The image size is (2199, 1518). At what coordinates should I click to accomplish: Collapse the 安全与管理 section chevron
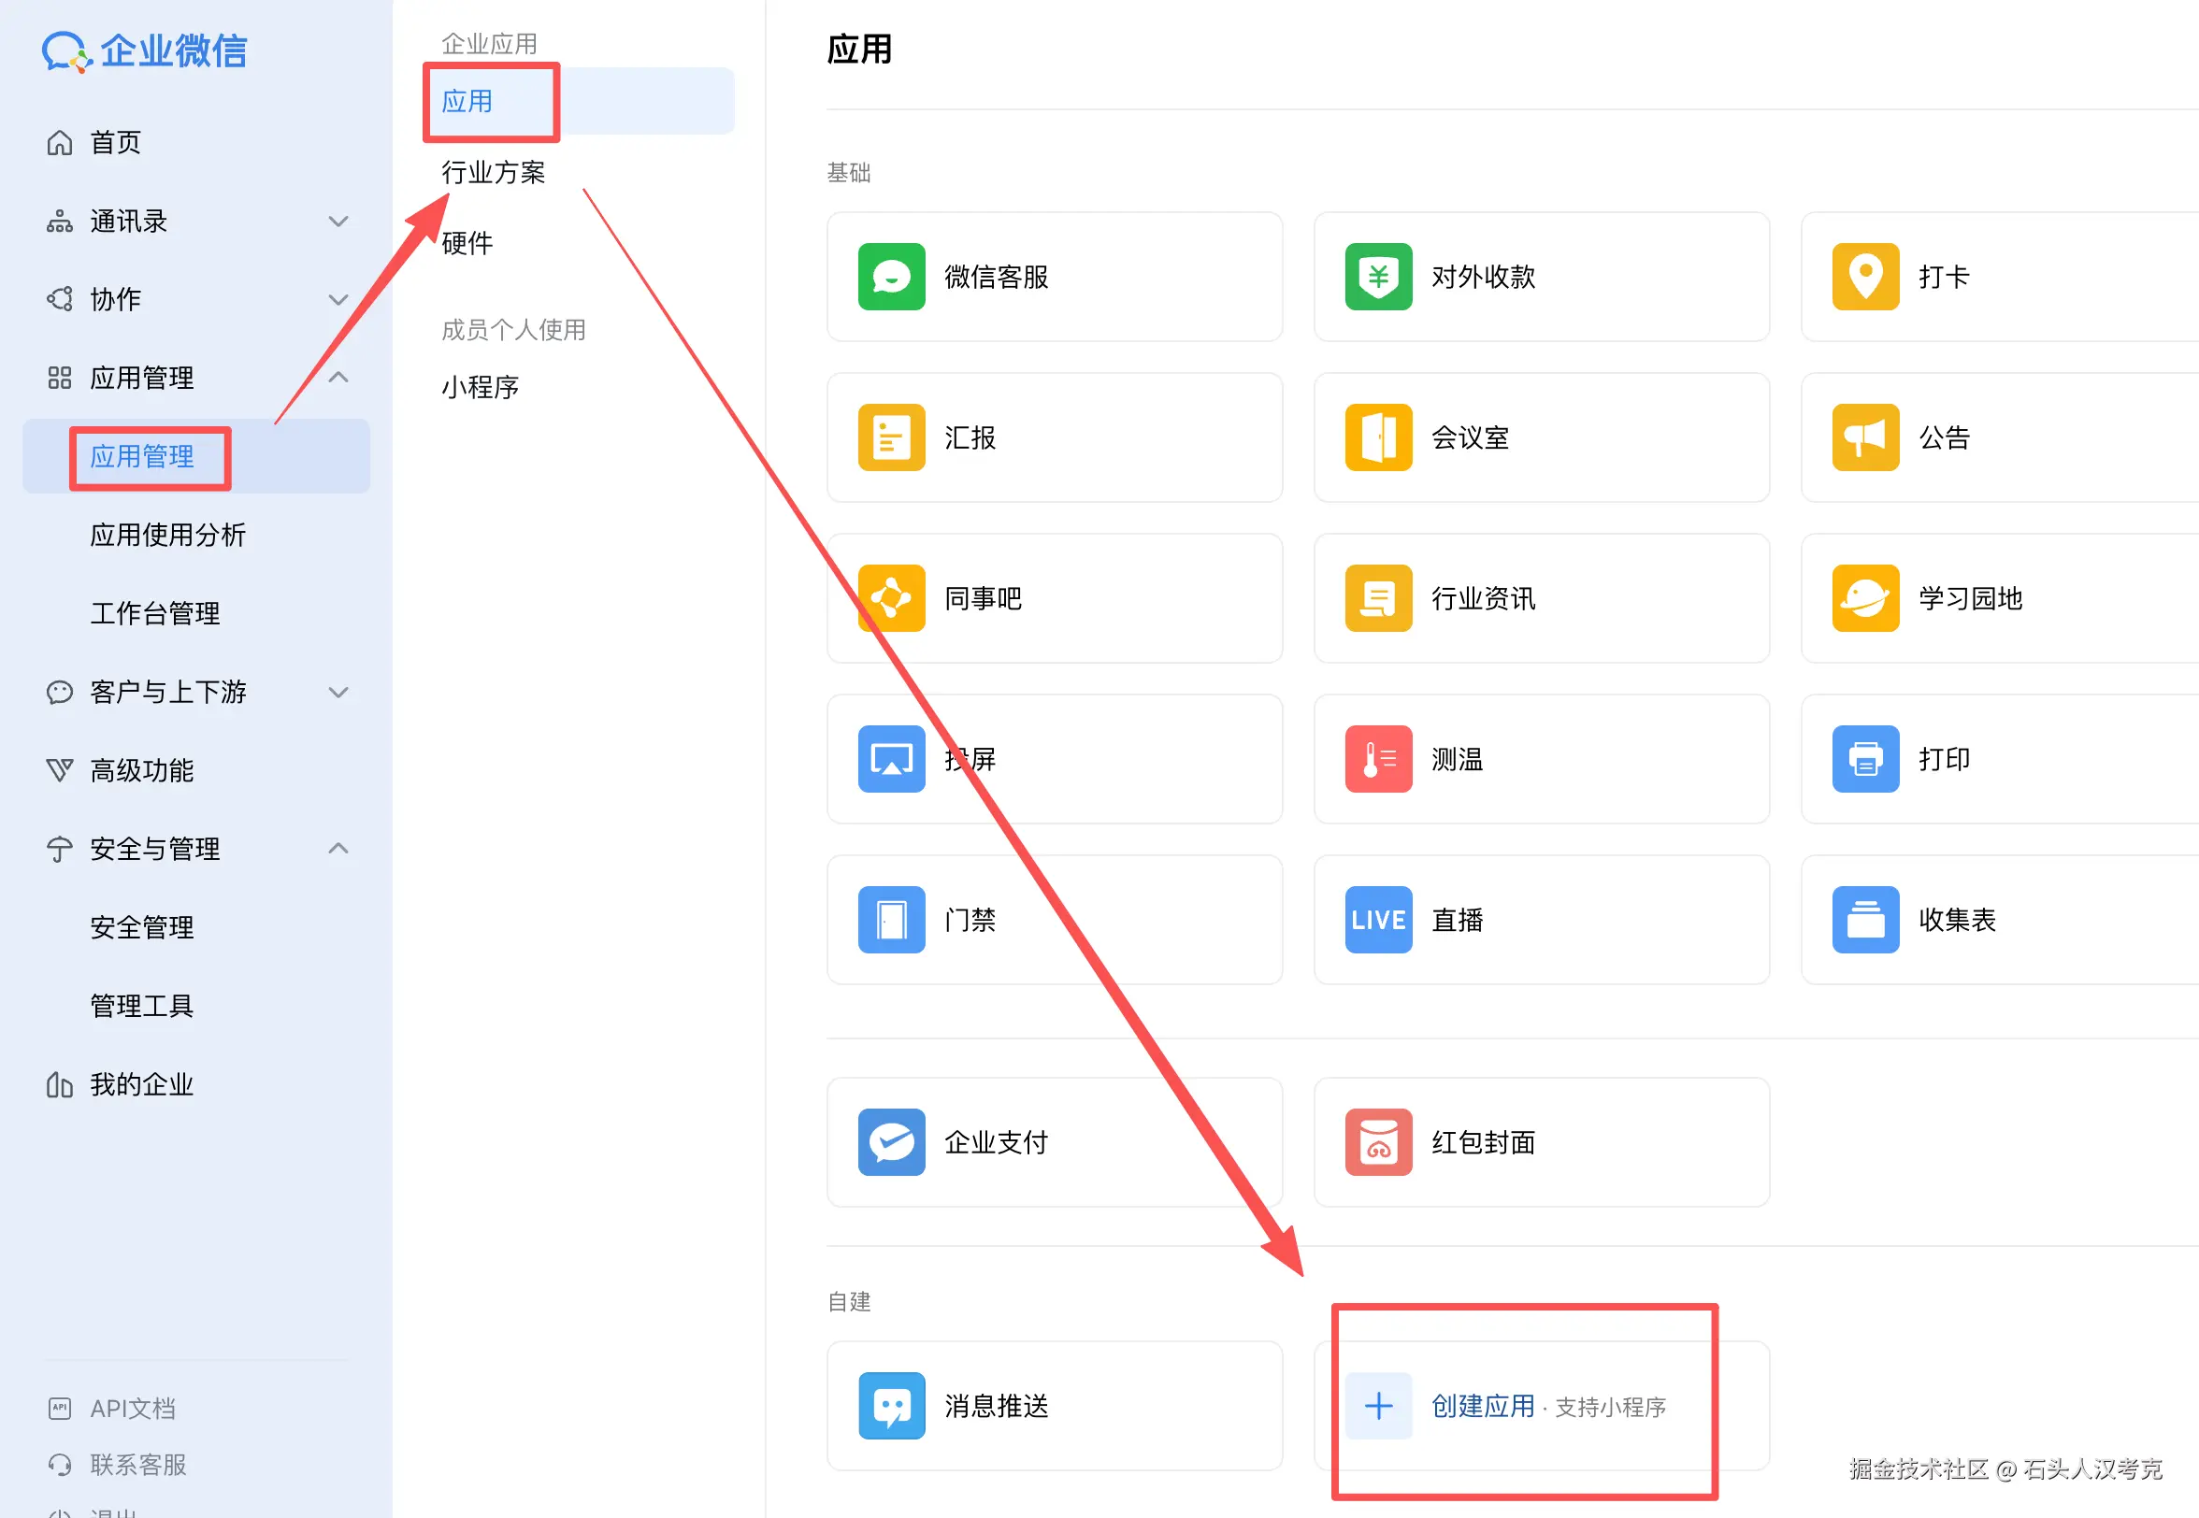(338, 849)
